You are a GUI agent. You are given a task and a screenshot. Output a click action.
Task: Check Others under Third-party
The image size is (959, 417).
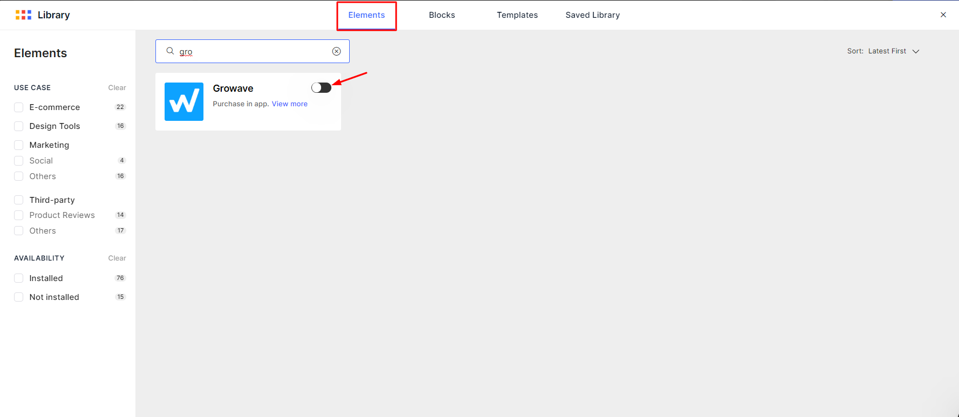pos(19,231)
